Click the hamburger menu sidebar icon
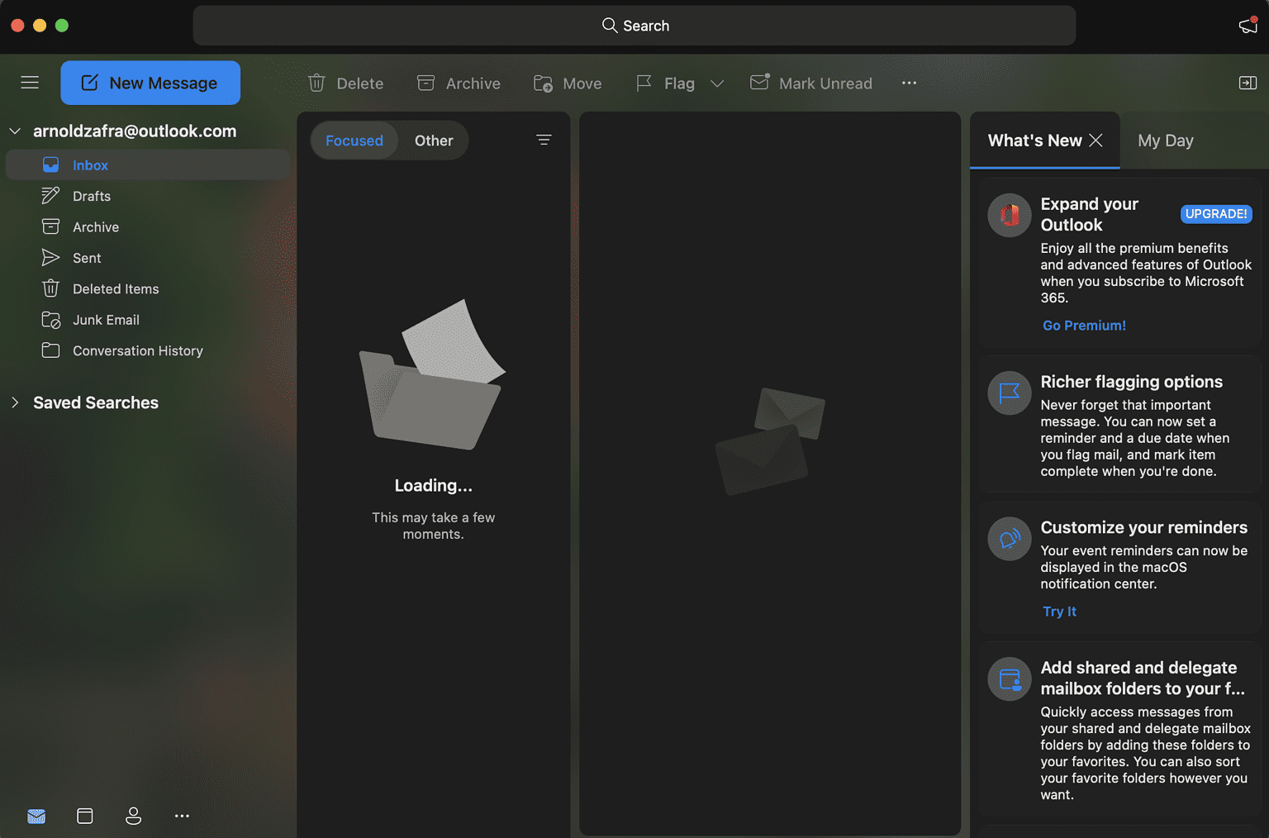Screen dimensions: 1269x838 [x=30, y=83]
